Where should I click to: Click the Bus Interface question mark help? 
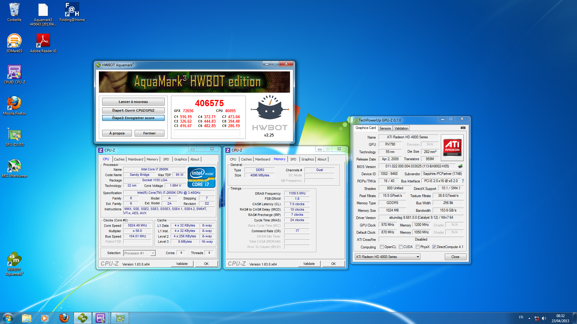[463, 181]
